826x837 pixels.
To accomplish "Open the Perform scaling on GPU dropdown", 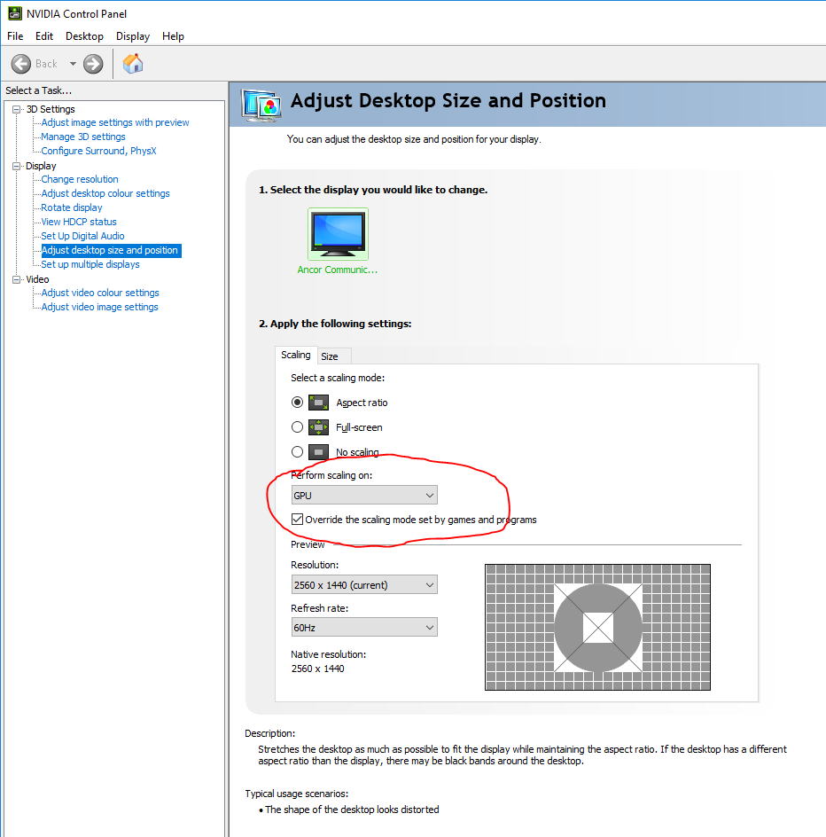I will [x=364, y=495].
